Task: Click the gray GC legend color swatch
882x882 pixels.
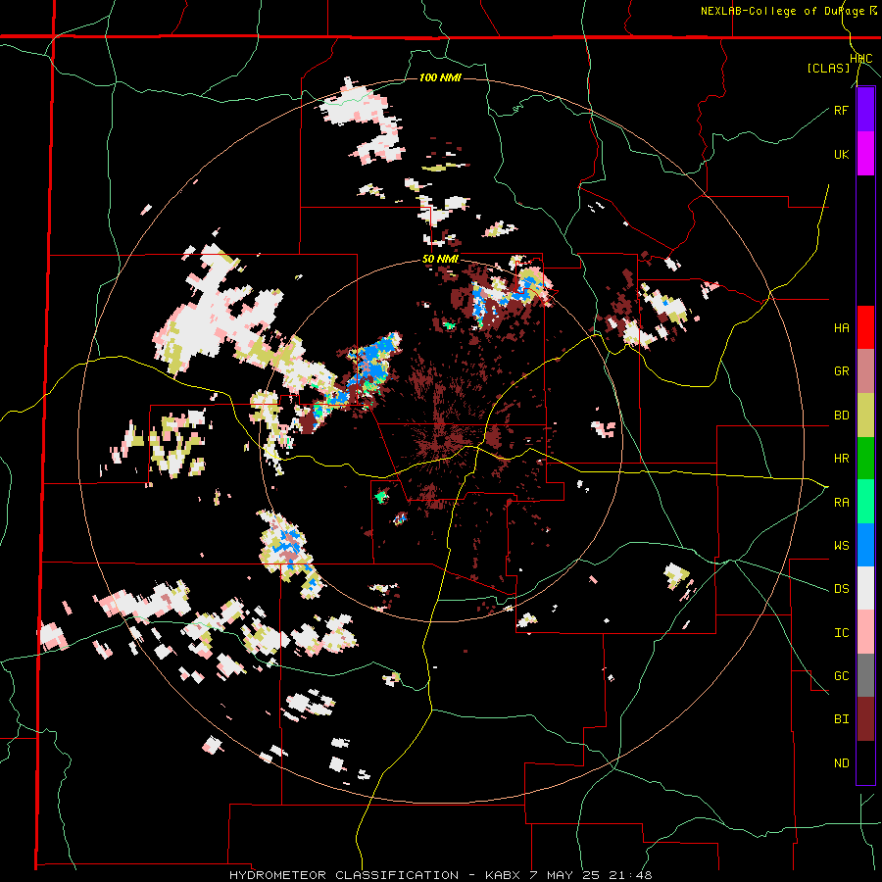Action: [865, 675]
